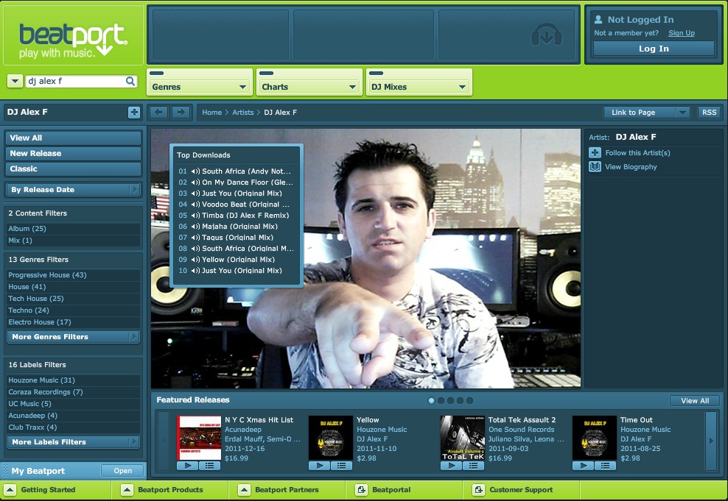Click the back navigation arrow
This screenshot has height=501, width=728.
pyautogui.click(x=158, y=113)
